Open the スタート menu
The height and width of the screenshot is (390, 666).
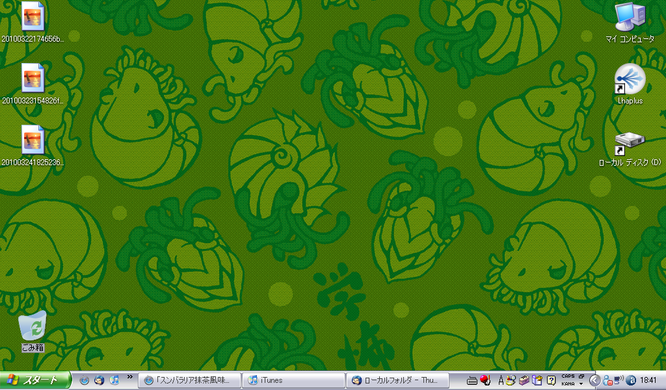tap(35, 380)
